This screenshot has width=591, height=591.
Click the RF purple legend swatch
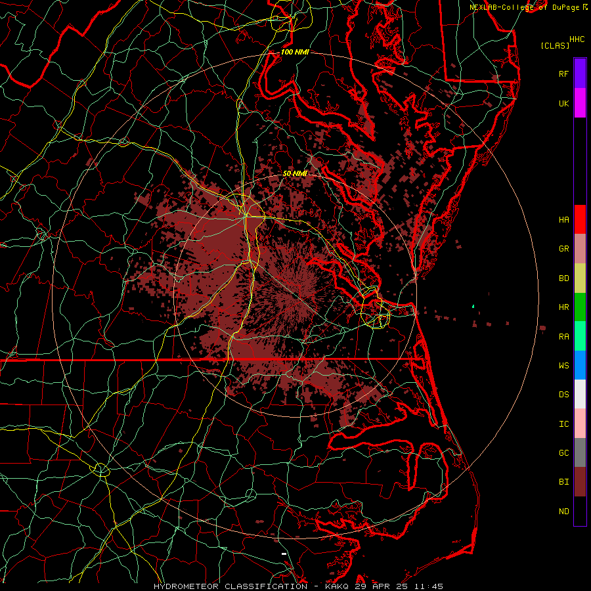(580, 74)
